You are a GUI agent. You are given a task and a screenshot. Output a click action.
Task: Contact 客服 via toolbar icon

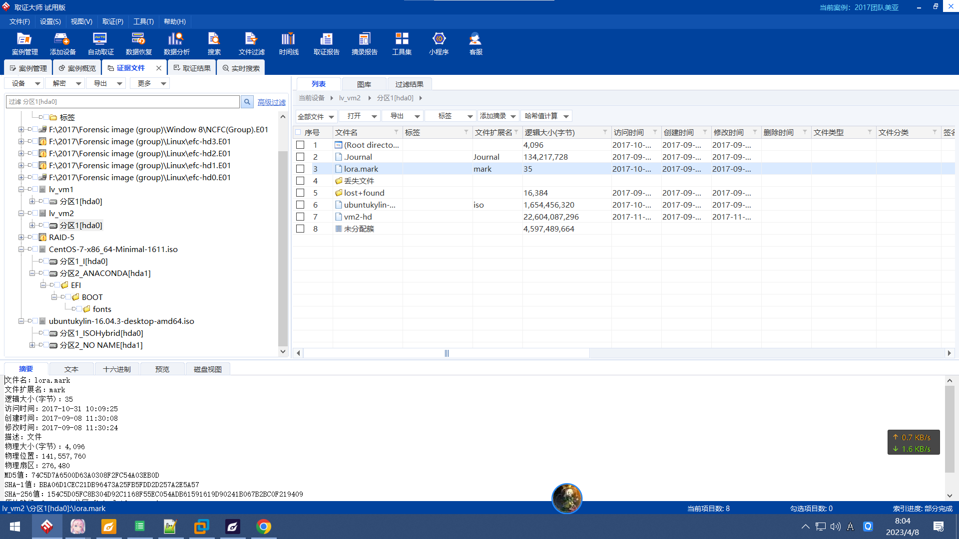476,43
